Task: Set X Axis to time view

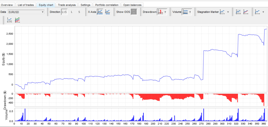Action: point(108,12)
